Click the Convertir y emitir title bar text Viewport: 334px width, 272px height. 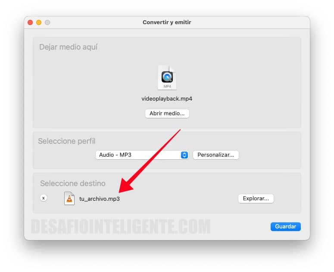point(167,22)
